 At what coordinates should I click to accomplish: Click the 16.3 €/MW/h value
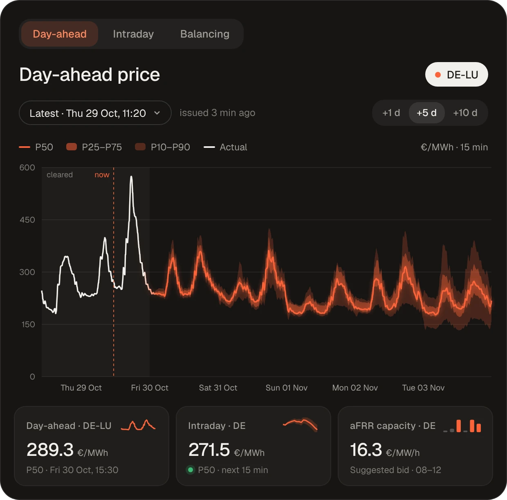point(385,450)
